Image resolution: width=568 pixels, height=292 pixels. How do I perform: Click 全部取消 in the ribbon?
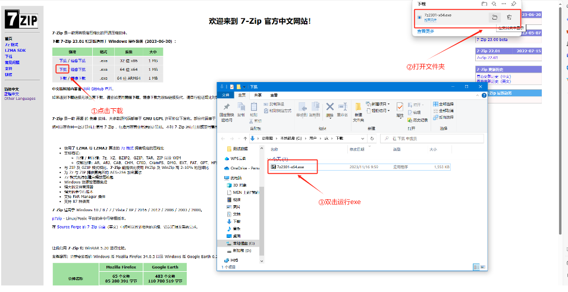(x=443, y=111)
